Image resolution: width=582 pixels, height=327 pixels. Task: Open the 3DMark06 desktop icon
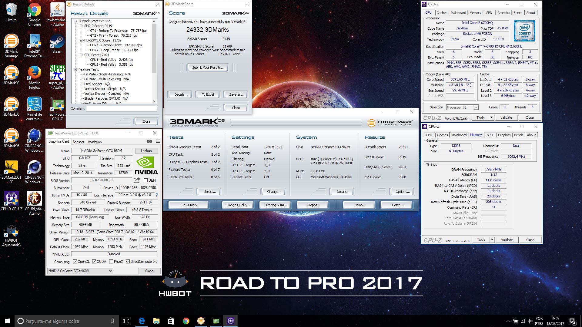point(11,138)
